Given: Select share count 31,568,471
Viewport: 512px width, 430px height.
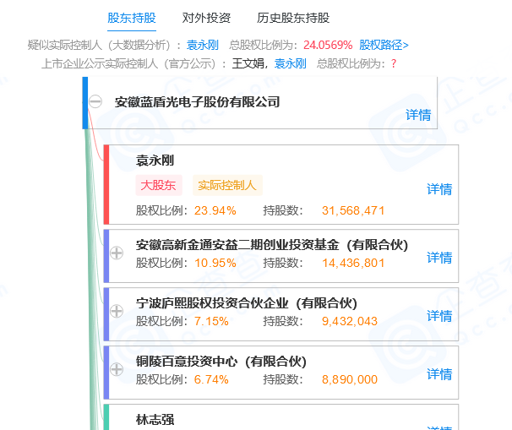Looking at the screenshot, I should point(353,210).
